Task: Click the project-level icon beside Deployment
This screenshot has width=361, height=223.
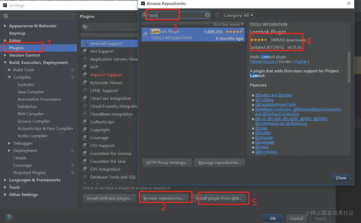Action: [x=73, y=151]
